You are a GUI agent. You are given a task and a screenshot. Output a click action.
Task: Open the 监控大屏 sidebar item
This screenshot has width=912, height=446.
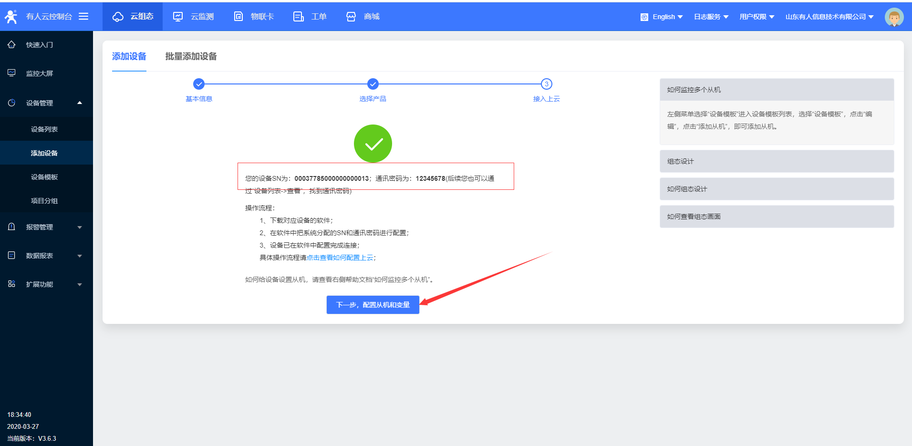40,73
